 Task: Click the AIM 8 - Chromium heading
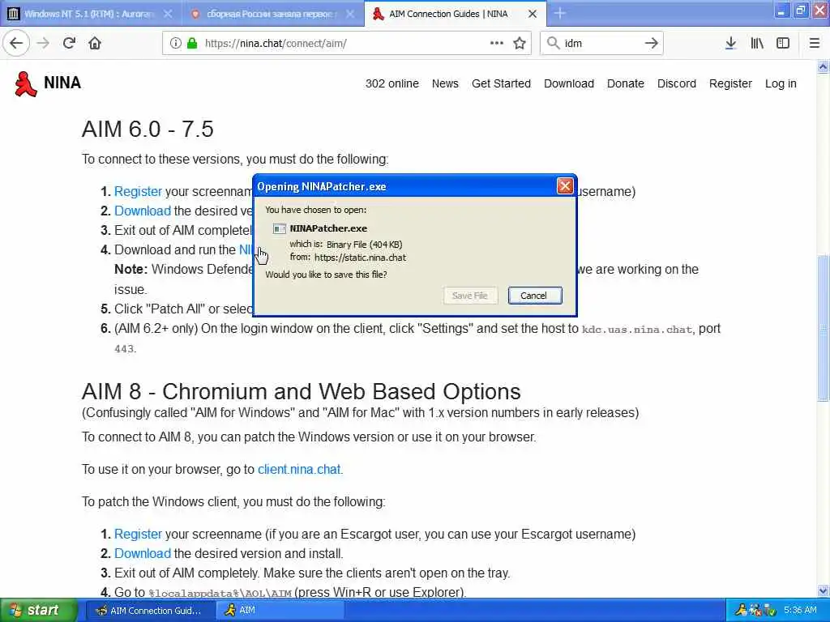(x=302, y=392)
